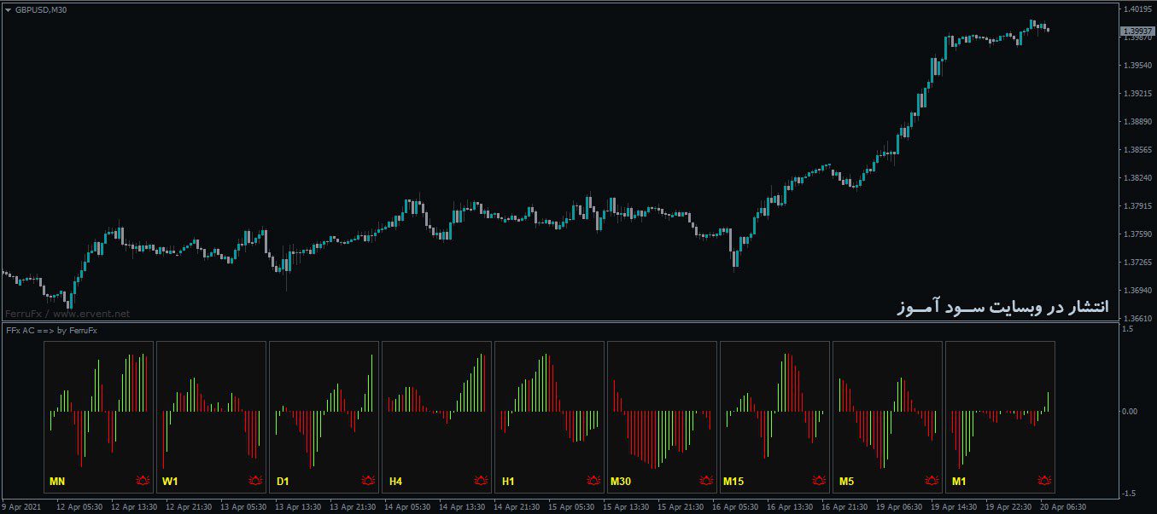Screen dimensions: 1157x514
Task: Click the yellow D1 timeframe label
Action: click(283, 482)
